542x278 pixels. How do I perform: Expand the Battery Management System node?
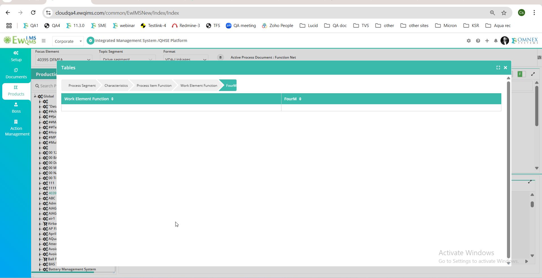coord(40,269)
